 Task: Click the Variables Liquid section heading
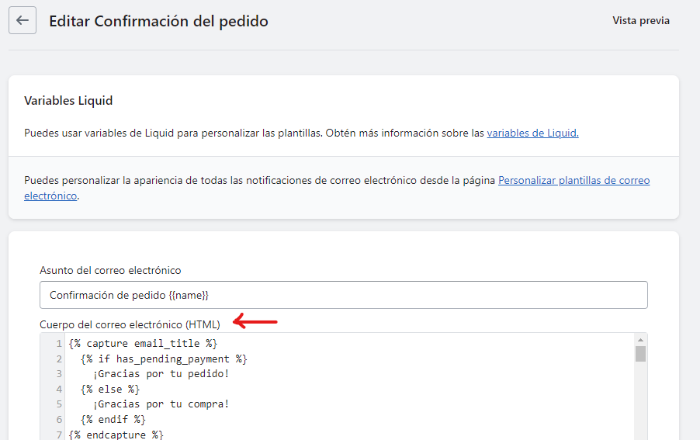click(x=68, y=101)
